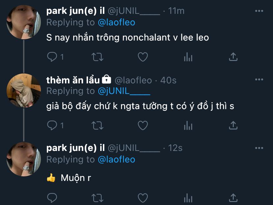Click the @laofleo mention in the first tweet
Image resolution: width=273 pixels, height=205 pixels.
click(x=116, y=22)
